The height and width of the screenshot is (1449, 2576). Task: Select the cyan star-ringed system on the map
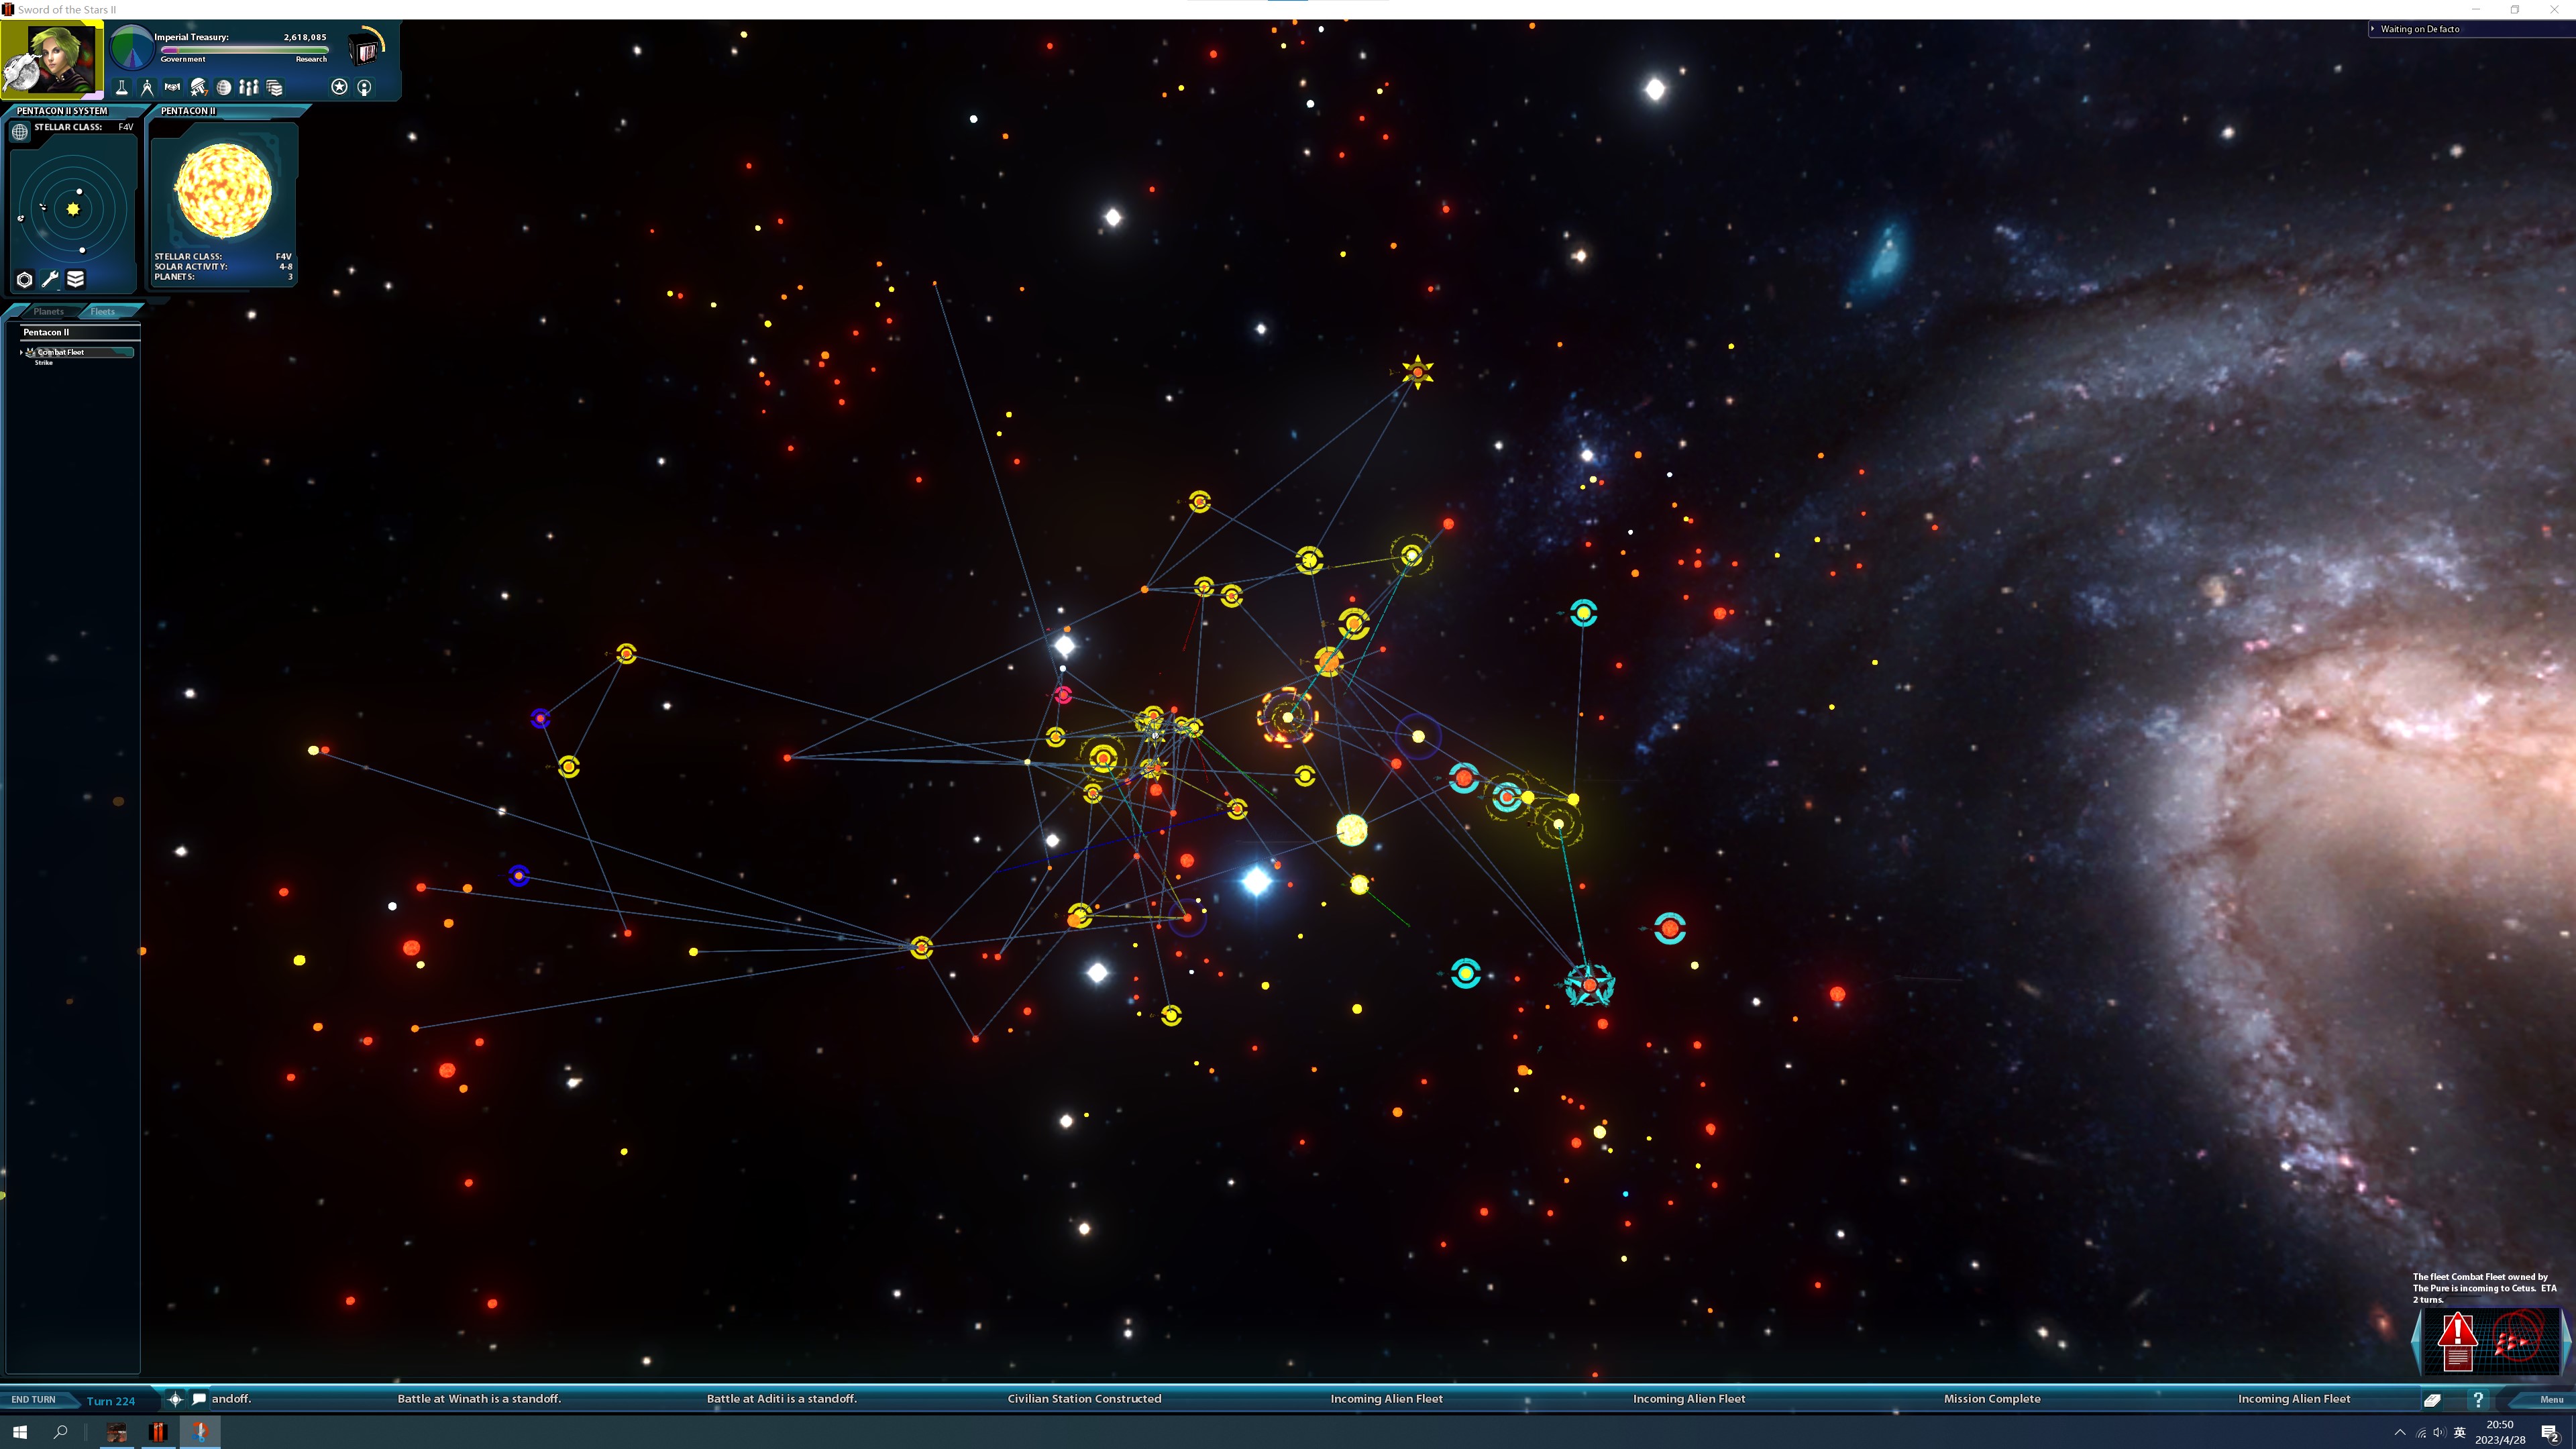[x=1589, y=985]
